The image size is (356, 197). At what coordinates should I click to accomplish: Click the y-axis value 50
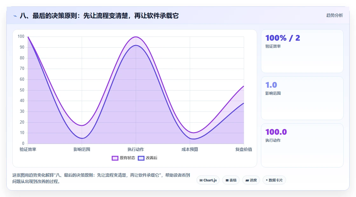click(x=22, y=90)
